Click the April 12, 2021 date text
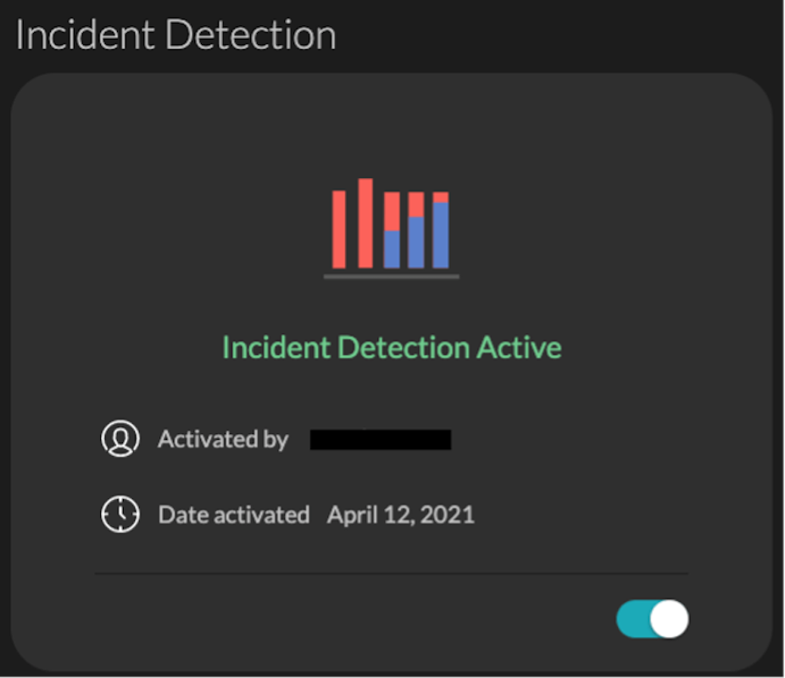 click(400, 514)
